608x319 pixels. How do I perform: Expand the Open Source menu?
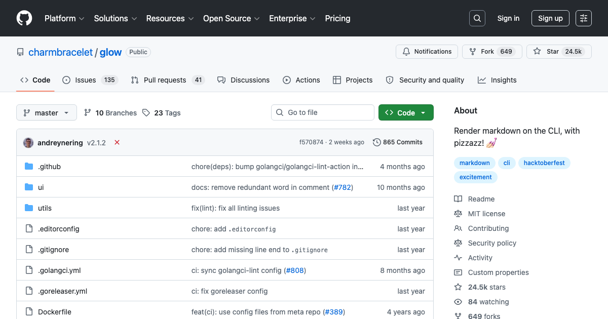(232, 18)
